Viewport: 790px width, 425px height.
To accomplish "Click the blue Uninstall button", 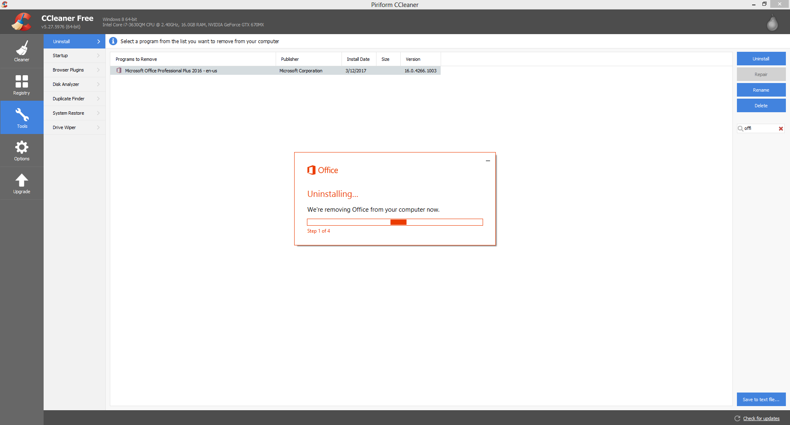I will coord(761,59).
